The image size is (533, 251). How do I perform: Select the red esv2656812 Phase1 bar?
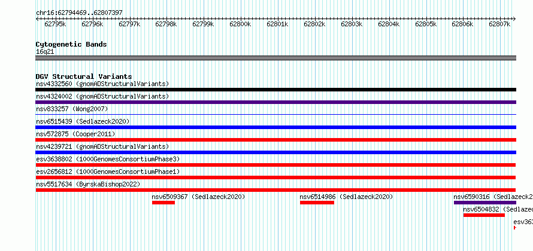(275, 177)
